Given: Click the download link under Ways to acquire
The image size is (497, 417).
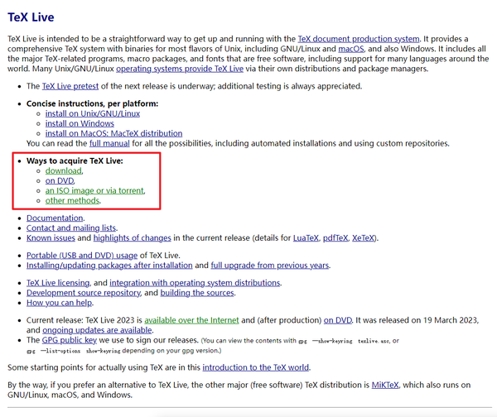Looking at the screenshot, I should (x=64, y=170).
